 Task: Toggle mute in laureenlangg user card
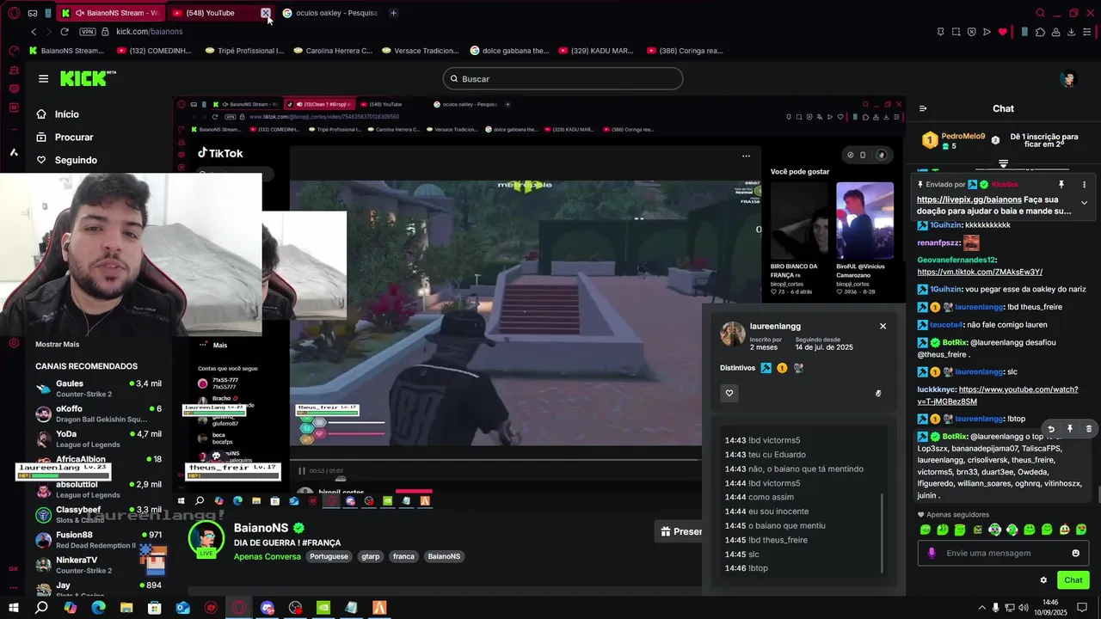[878, 393]
